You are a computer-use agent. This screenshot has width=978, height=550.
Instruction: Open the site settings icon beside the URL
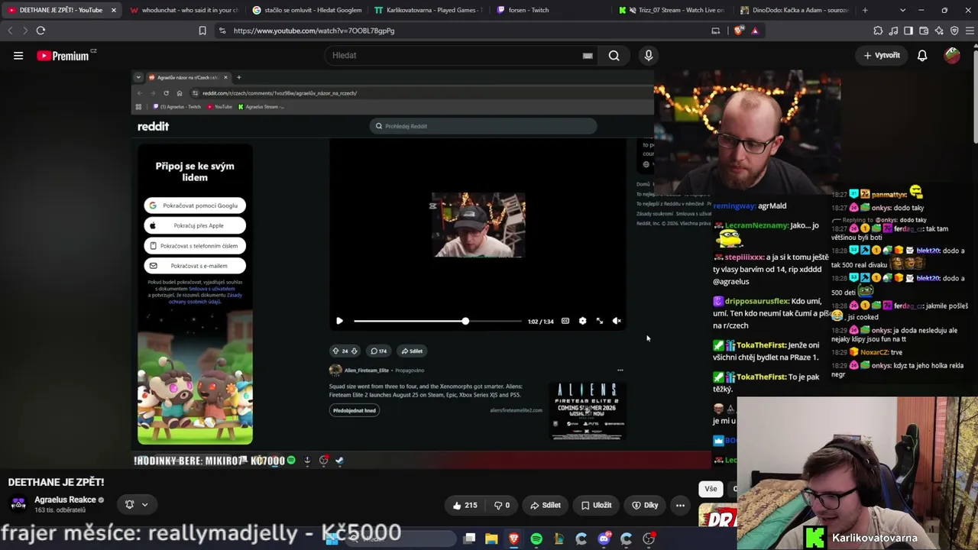click(x=222, y=31)
